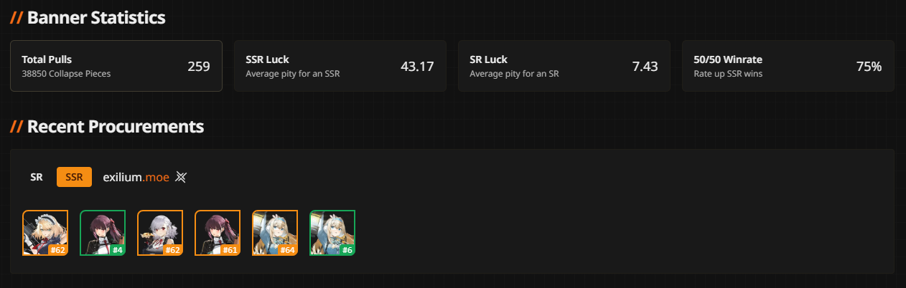Click the 43.17 SSR average pity value
The height and width of the screenshot is (288, 906).
click(x=417, y=67)
